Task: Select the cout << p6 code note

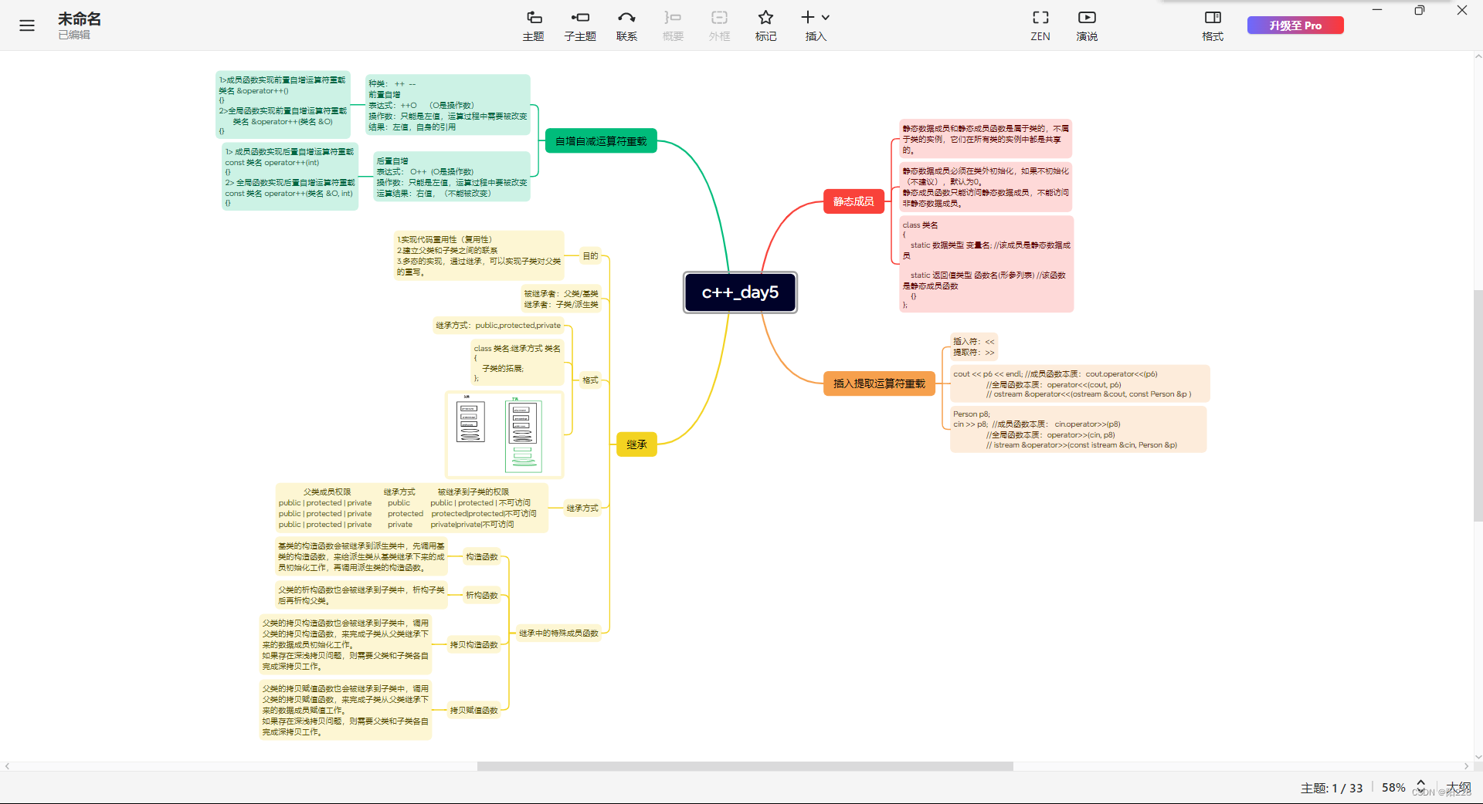Action: (1080, 384)
